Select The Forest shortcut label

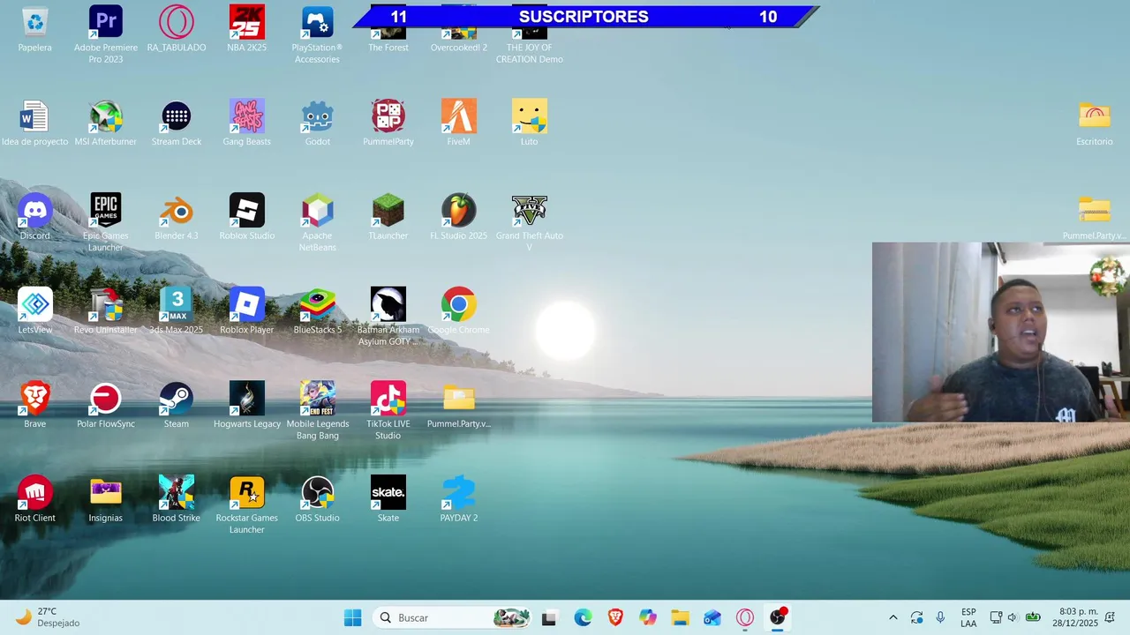pyautogui.click(x=388, y=48)
